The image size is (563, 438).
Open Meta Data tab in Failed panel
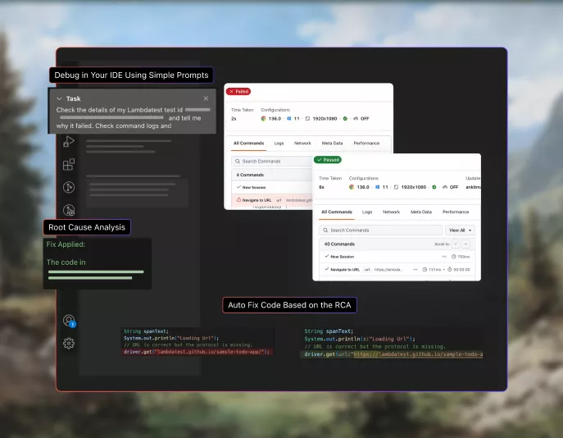[x=332, y=143]
